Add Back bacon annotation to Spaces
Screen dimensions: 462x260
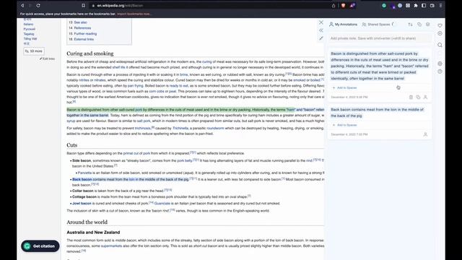(x=345, y=125)
